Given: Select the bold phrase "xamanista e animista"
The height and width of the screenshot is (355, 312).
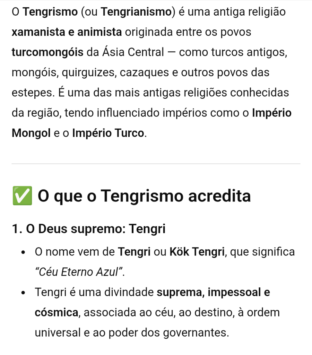Looking at the screenshot, I should pos(67,32).
